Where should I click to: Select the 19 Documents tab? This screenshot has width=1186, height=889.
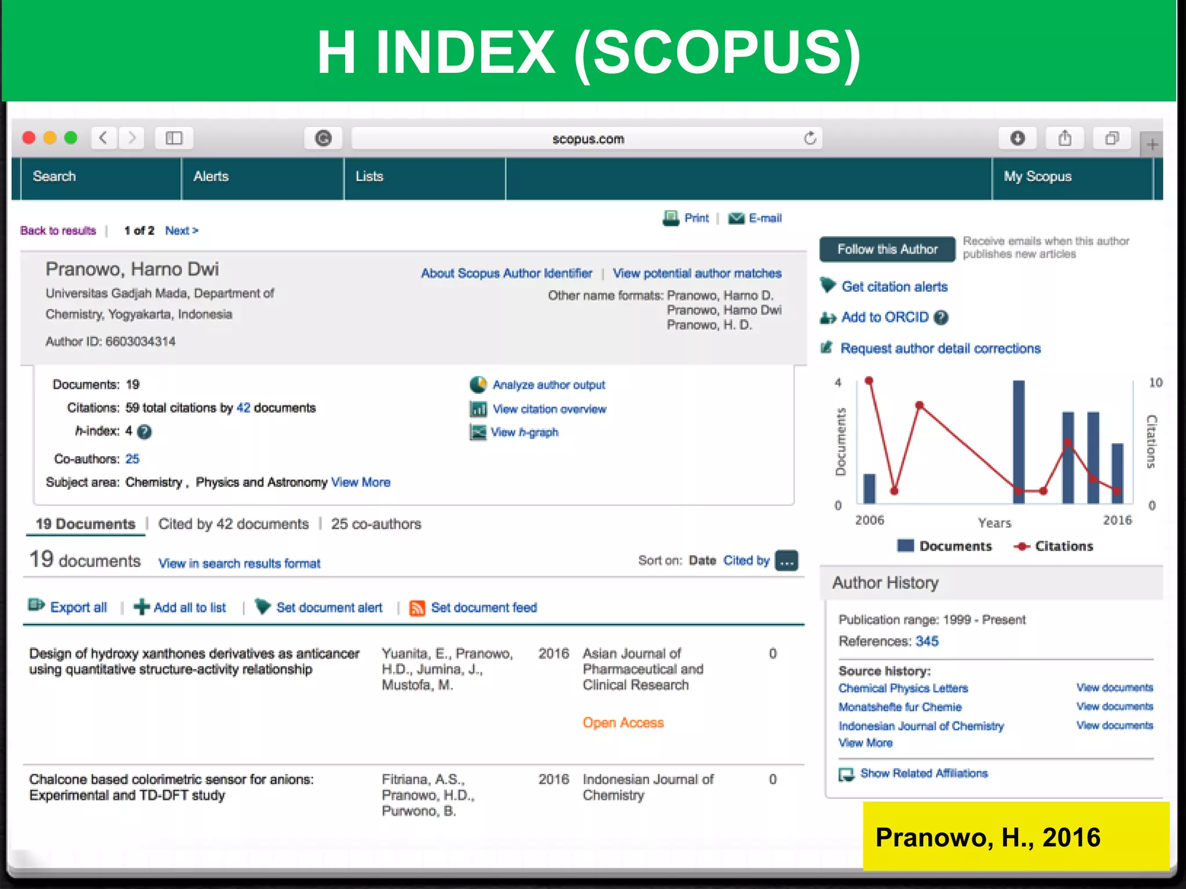85,524
